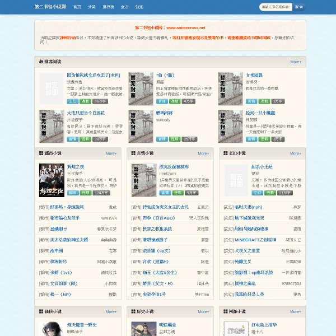Click grid icon beside 历史小说 heading
Viewport: 336px width, 336px height.
click(x=133, y=311)
